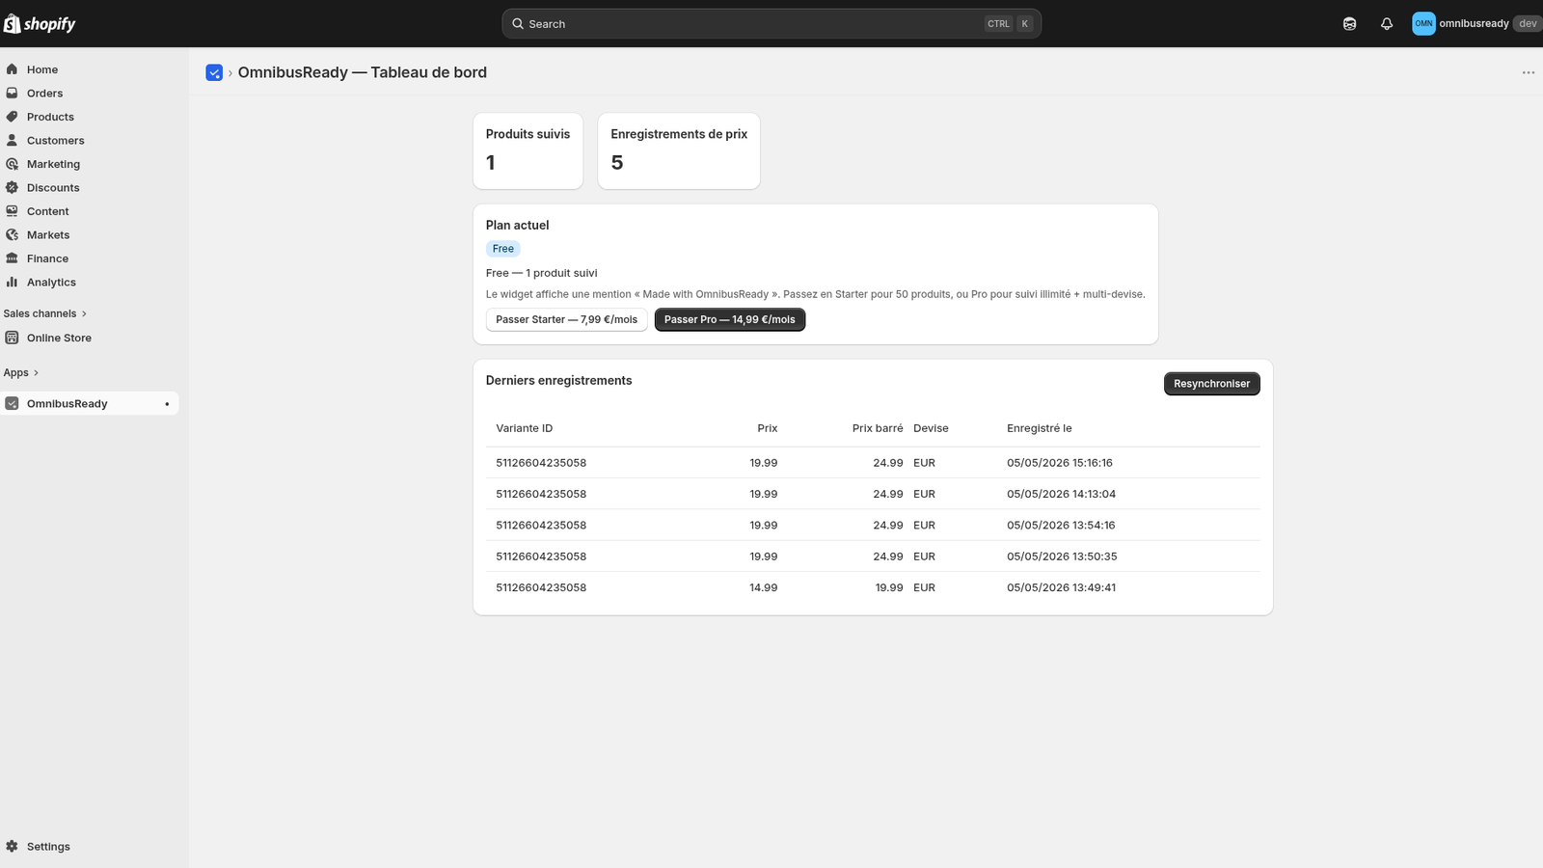The width and height of the screenshot is (1543, 868).
Task: Focus the Search field
Action: point(771,24)
